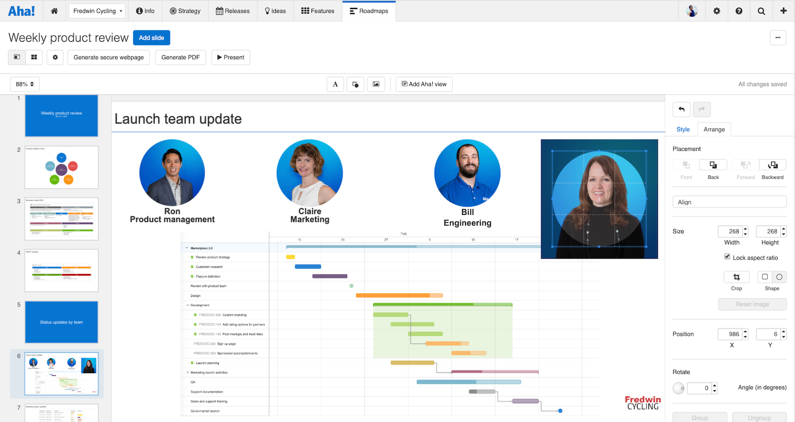Switch to the Style tab
Image resolution: width=795 pixels, height=422 pixels.
tap(683, 130)
